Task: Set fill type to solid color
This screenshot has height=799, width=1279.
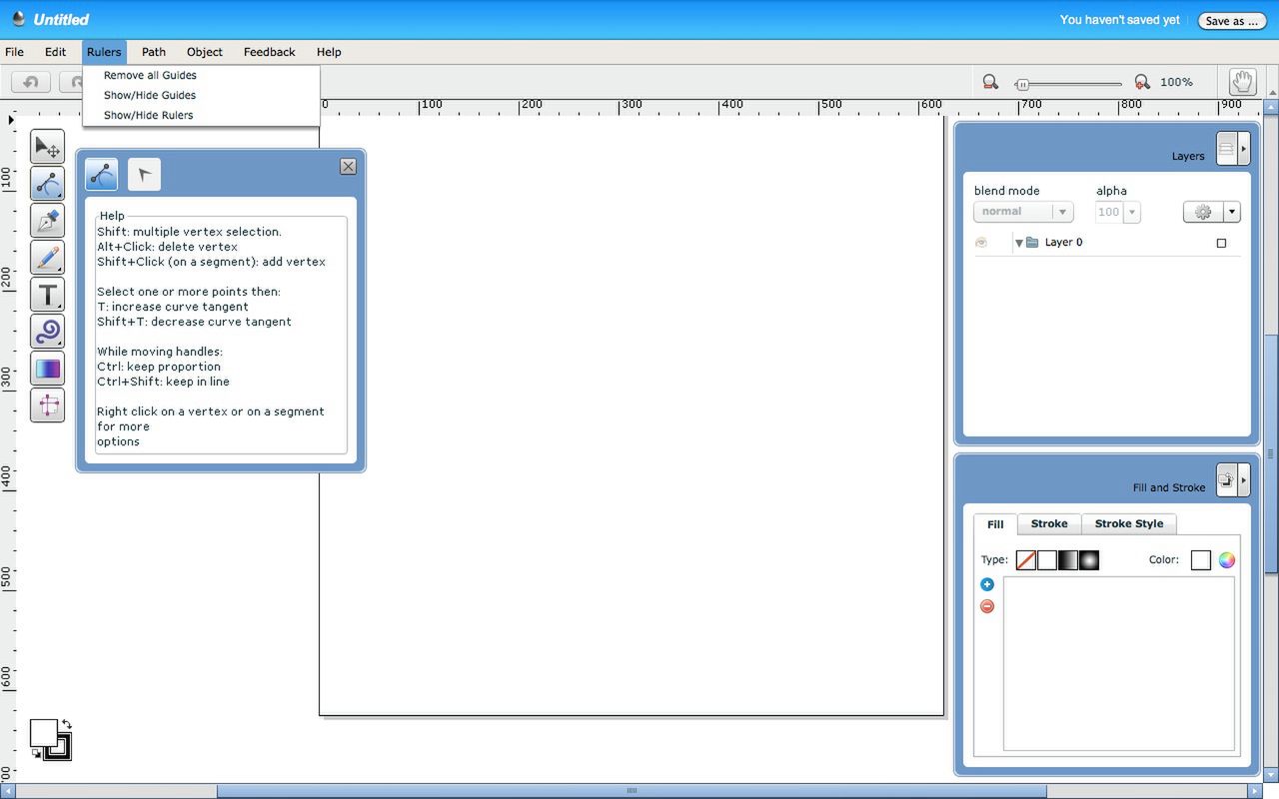Action: (x=1046, y=560)
